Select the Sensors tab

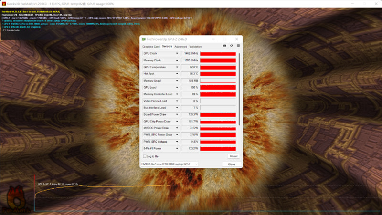pos(167,46)
